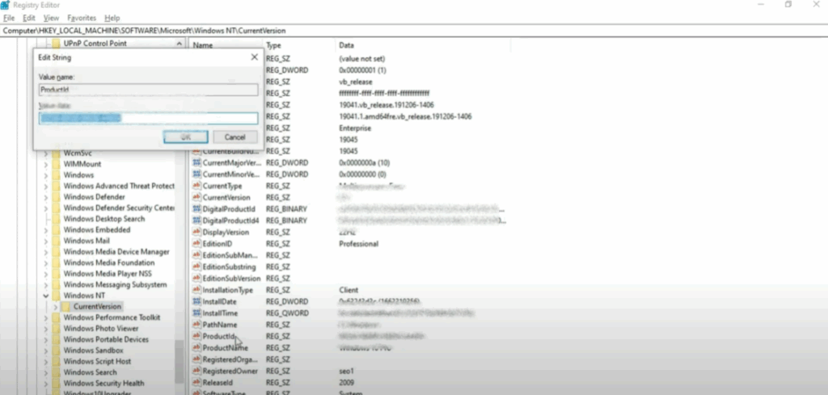Click Cancel in Edit String dialog
The image size is (828, 395).
pyautogui.click(x=234, y=137)
